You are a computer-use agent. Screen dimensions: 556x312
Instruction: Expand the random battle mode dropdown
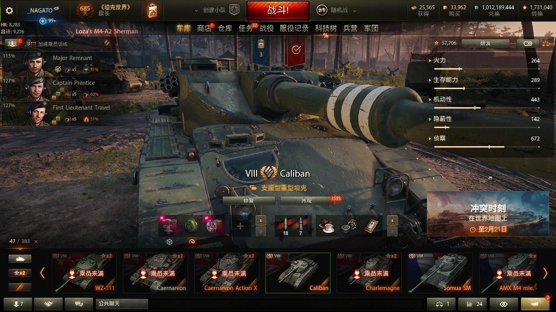click(355, 11)
